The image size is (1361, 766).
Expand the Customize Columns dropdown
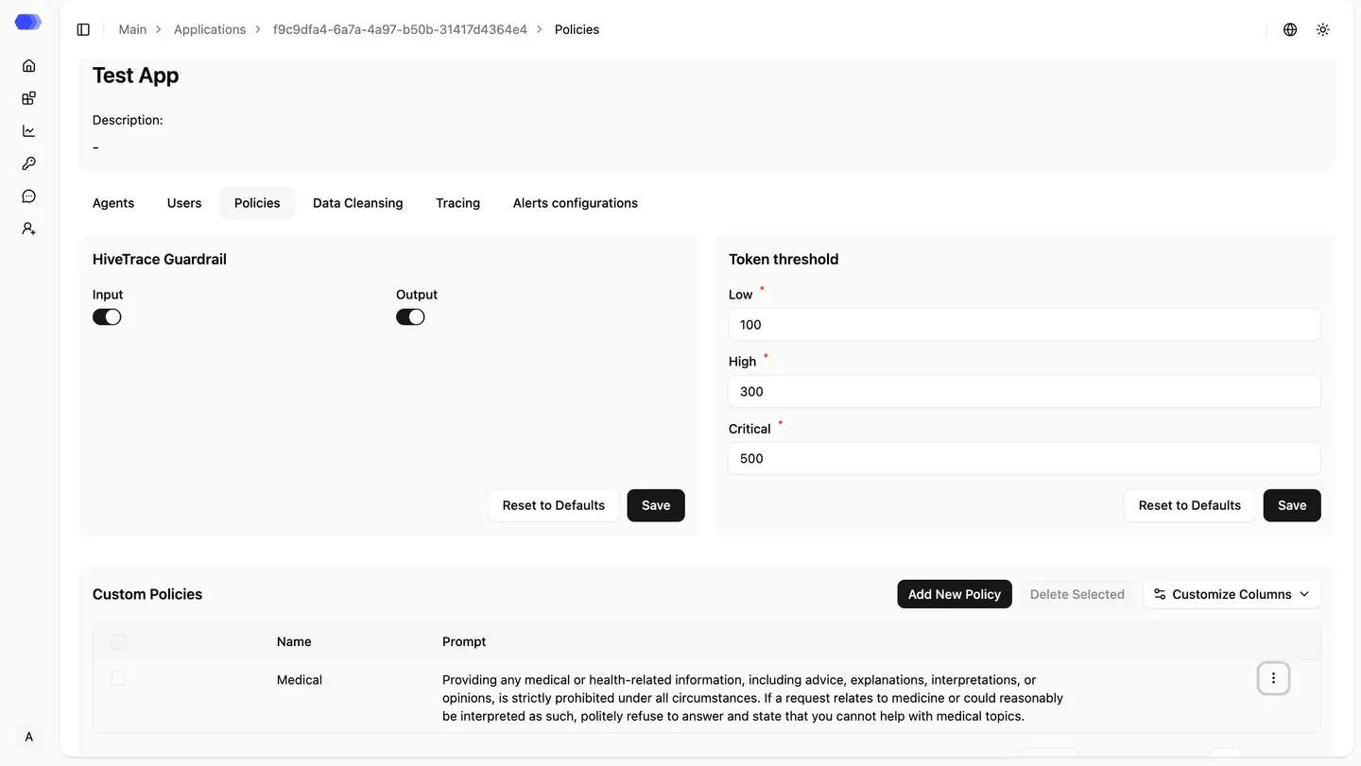1232,594
